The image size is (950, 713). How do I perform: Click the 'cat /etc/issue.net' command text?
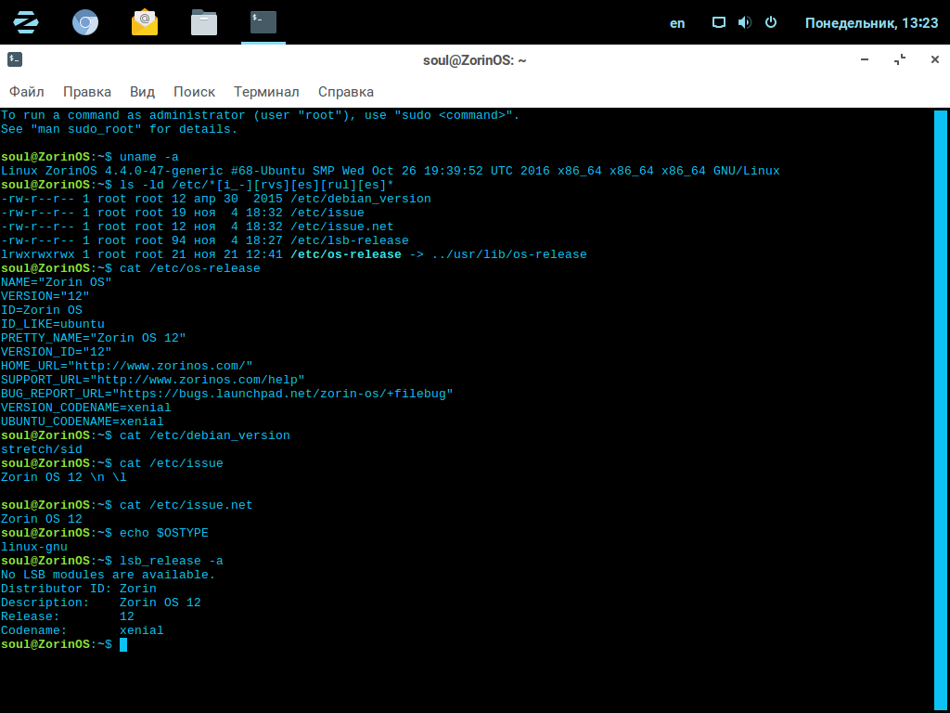(x=186, y=506)
